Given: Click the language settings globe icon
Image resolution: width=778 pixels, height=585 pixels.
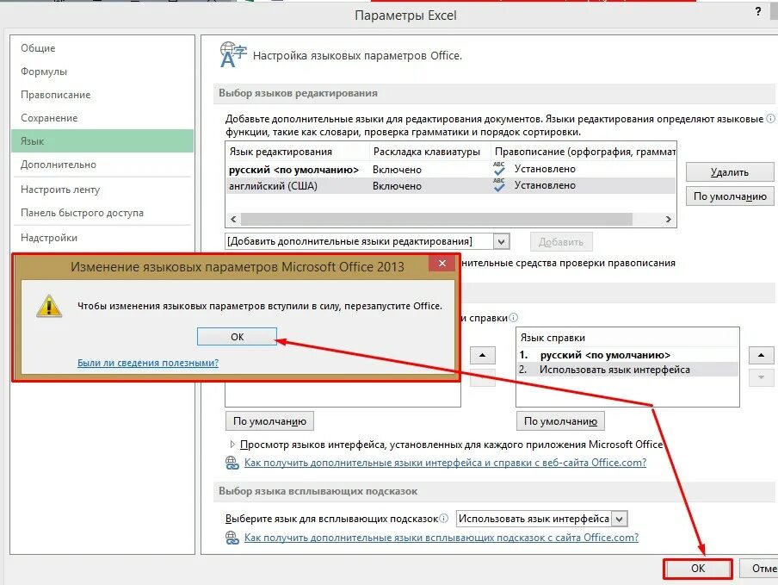Looking at the screenshot, I should click(232, 54).
